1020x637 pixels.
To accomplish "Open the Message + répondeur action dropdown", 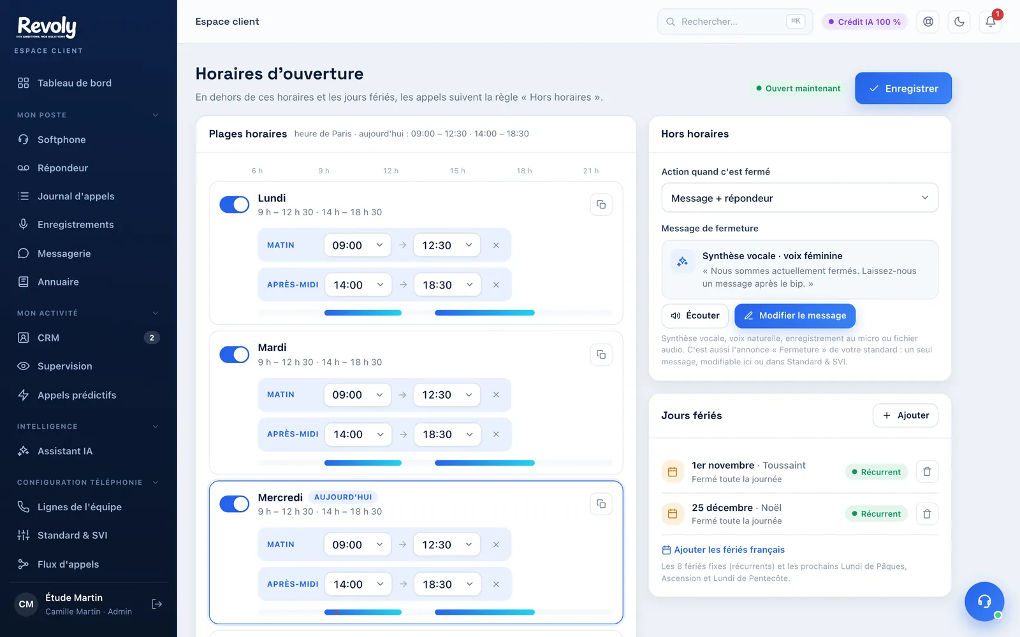I will (x=799, y=197).
